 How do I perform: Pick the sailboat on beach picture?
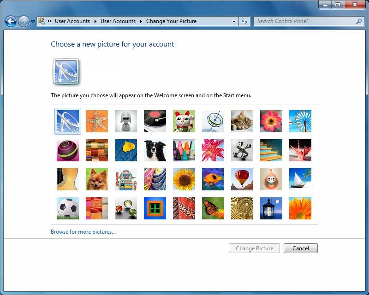click(x=300, y=179)
